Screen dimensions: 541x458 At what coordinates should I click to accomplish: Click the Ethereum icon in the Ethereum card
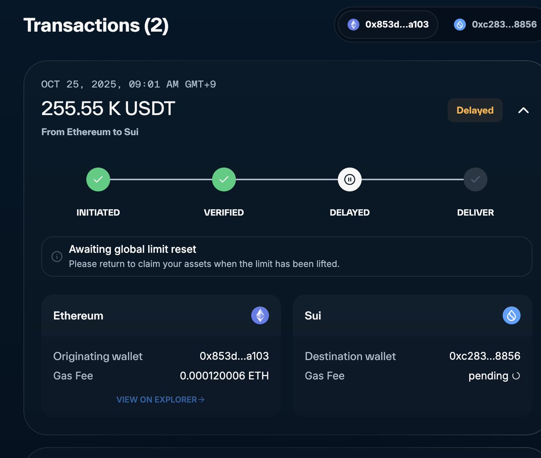[260, 315]
